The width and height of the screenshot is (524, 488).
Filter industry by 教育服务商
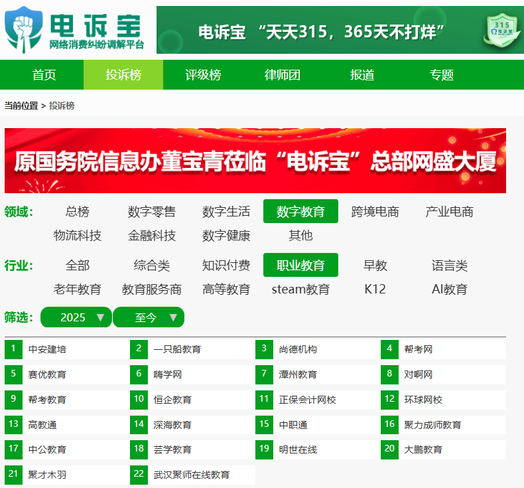(x=152, y=289)
